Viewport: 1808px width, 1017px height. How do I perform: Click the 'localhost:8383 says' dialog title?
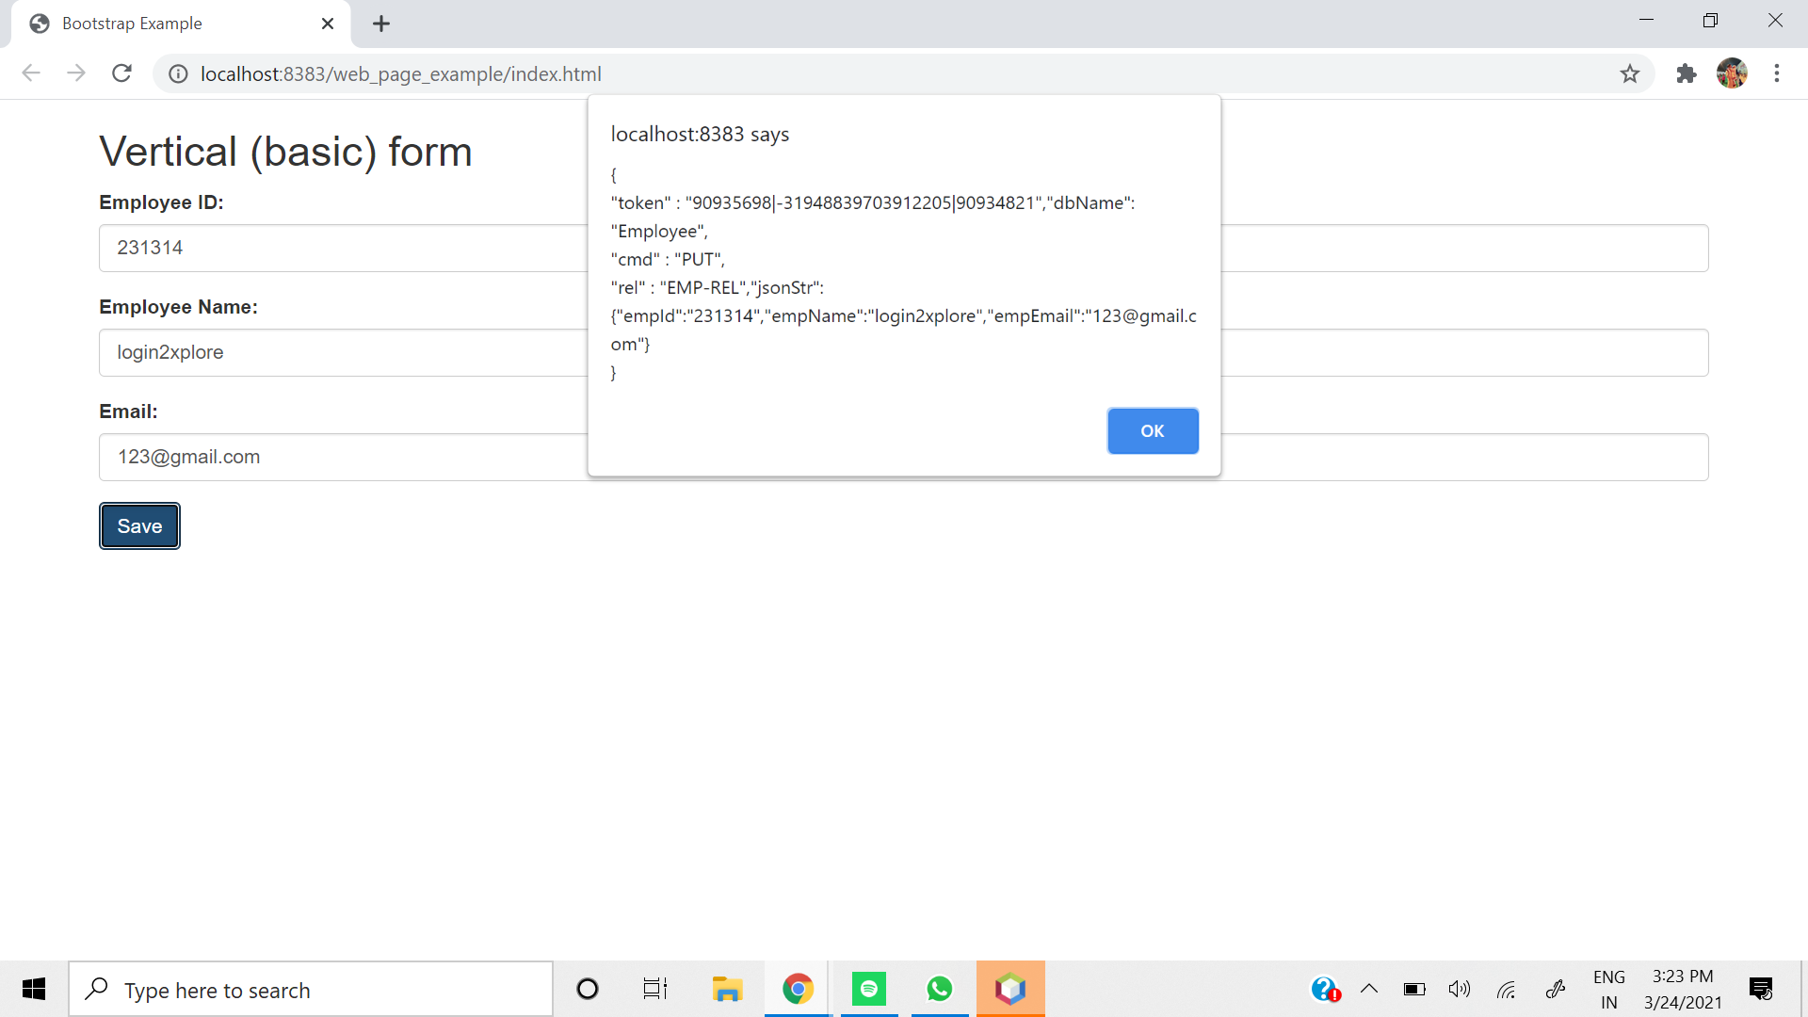click(700, 135)
